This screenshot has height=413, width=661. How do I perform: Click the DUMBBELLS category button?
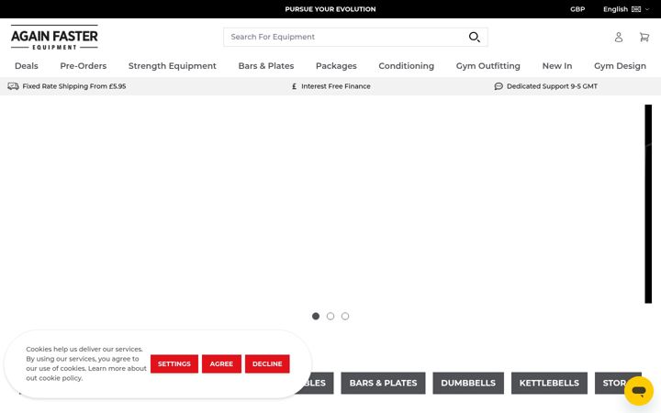click(x=468, y=383)
